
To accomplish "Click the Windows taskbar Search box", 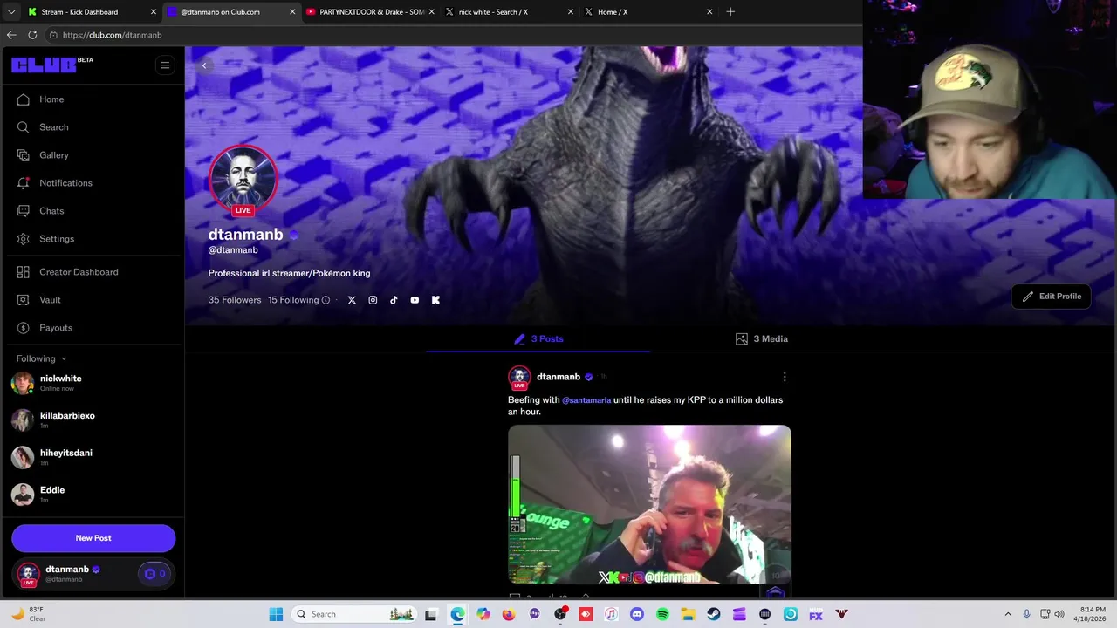I will [353, 614].
